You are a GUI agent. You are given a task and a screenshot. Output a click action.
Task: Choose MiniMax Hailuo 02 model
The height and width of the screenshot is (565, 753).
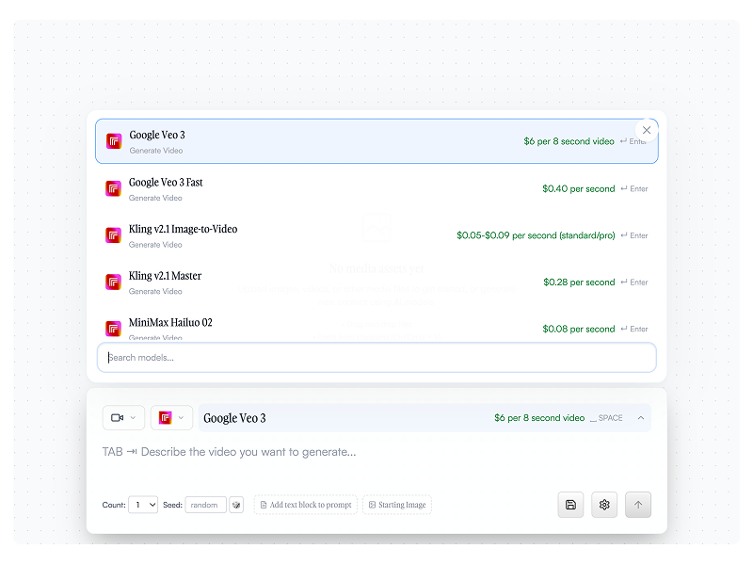click(376, 324)
